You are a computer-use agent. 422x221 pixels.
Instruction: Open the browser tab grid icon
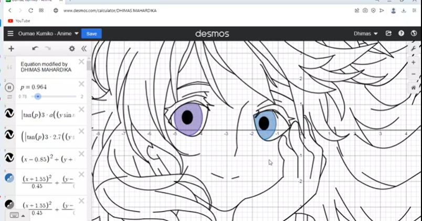[x=41, y=10]
